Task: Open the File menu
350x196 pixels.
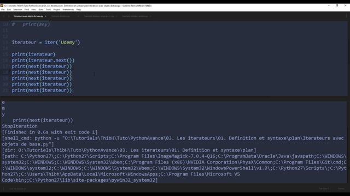Action: (3, 10)
